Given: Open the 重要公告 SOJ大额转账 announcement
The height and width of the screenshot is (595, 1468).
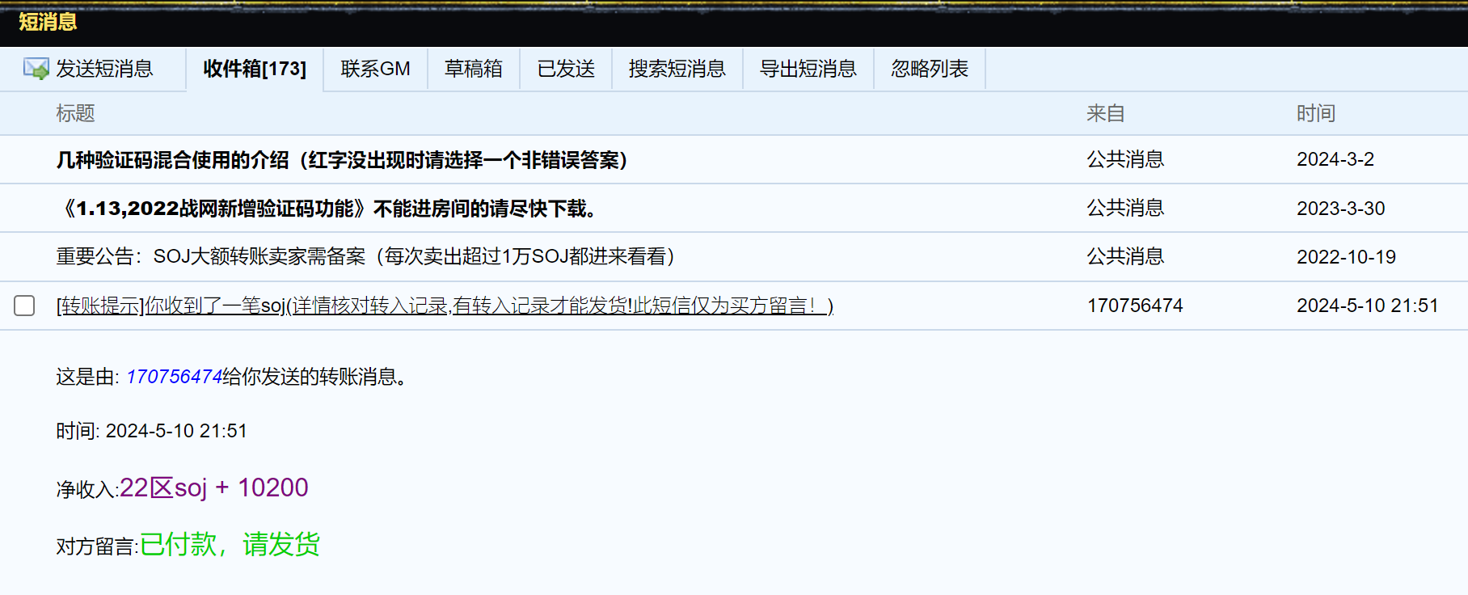Looking at the screenshot, I should pos(365,257).
